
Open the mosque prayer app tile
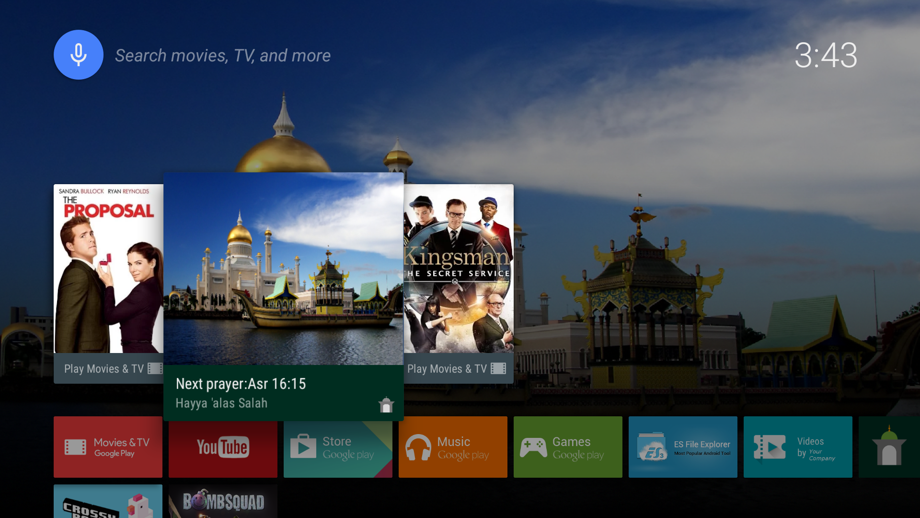tap(889, 447)
